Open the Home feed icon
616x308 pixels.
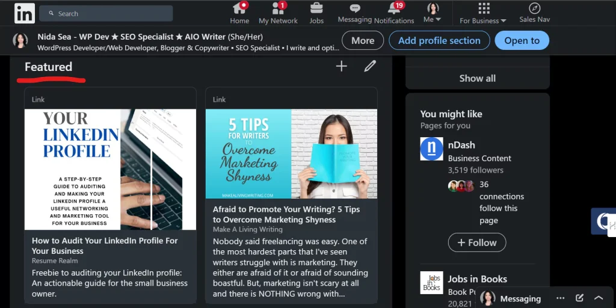click(x=239, y=8)
